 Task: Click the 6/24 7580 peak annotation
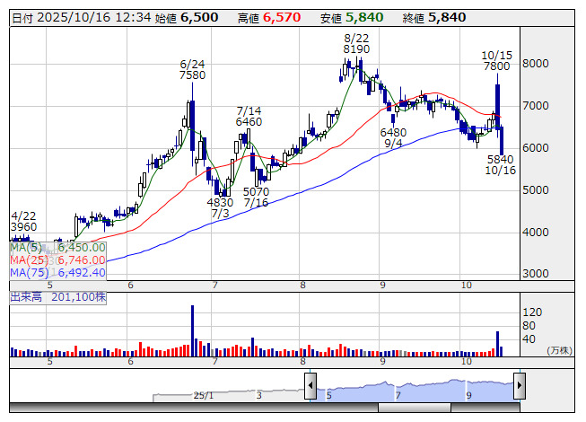coord(192,70)
